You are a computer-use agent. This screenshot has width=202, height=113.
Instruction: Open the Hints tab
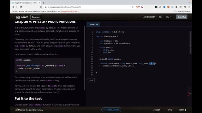pyautogui.click(x=91, y=80)
